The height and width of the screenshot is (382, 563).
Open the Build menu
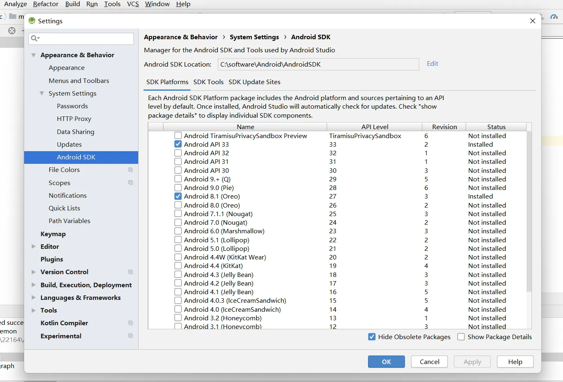(x=72, y=4)
